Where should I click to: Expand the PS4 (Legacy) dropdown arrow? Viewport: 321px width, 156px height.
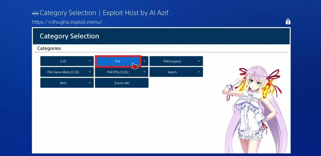(x=199, y=61)
